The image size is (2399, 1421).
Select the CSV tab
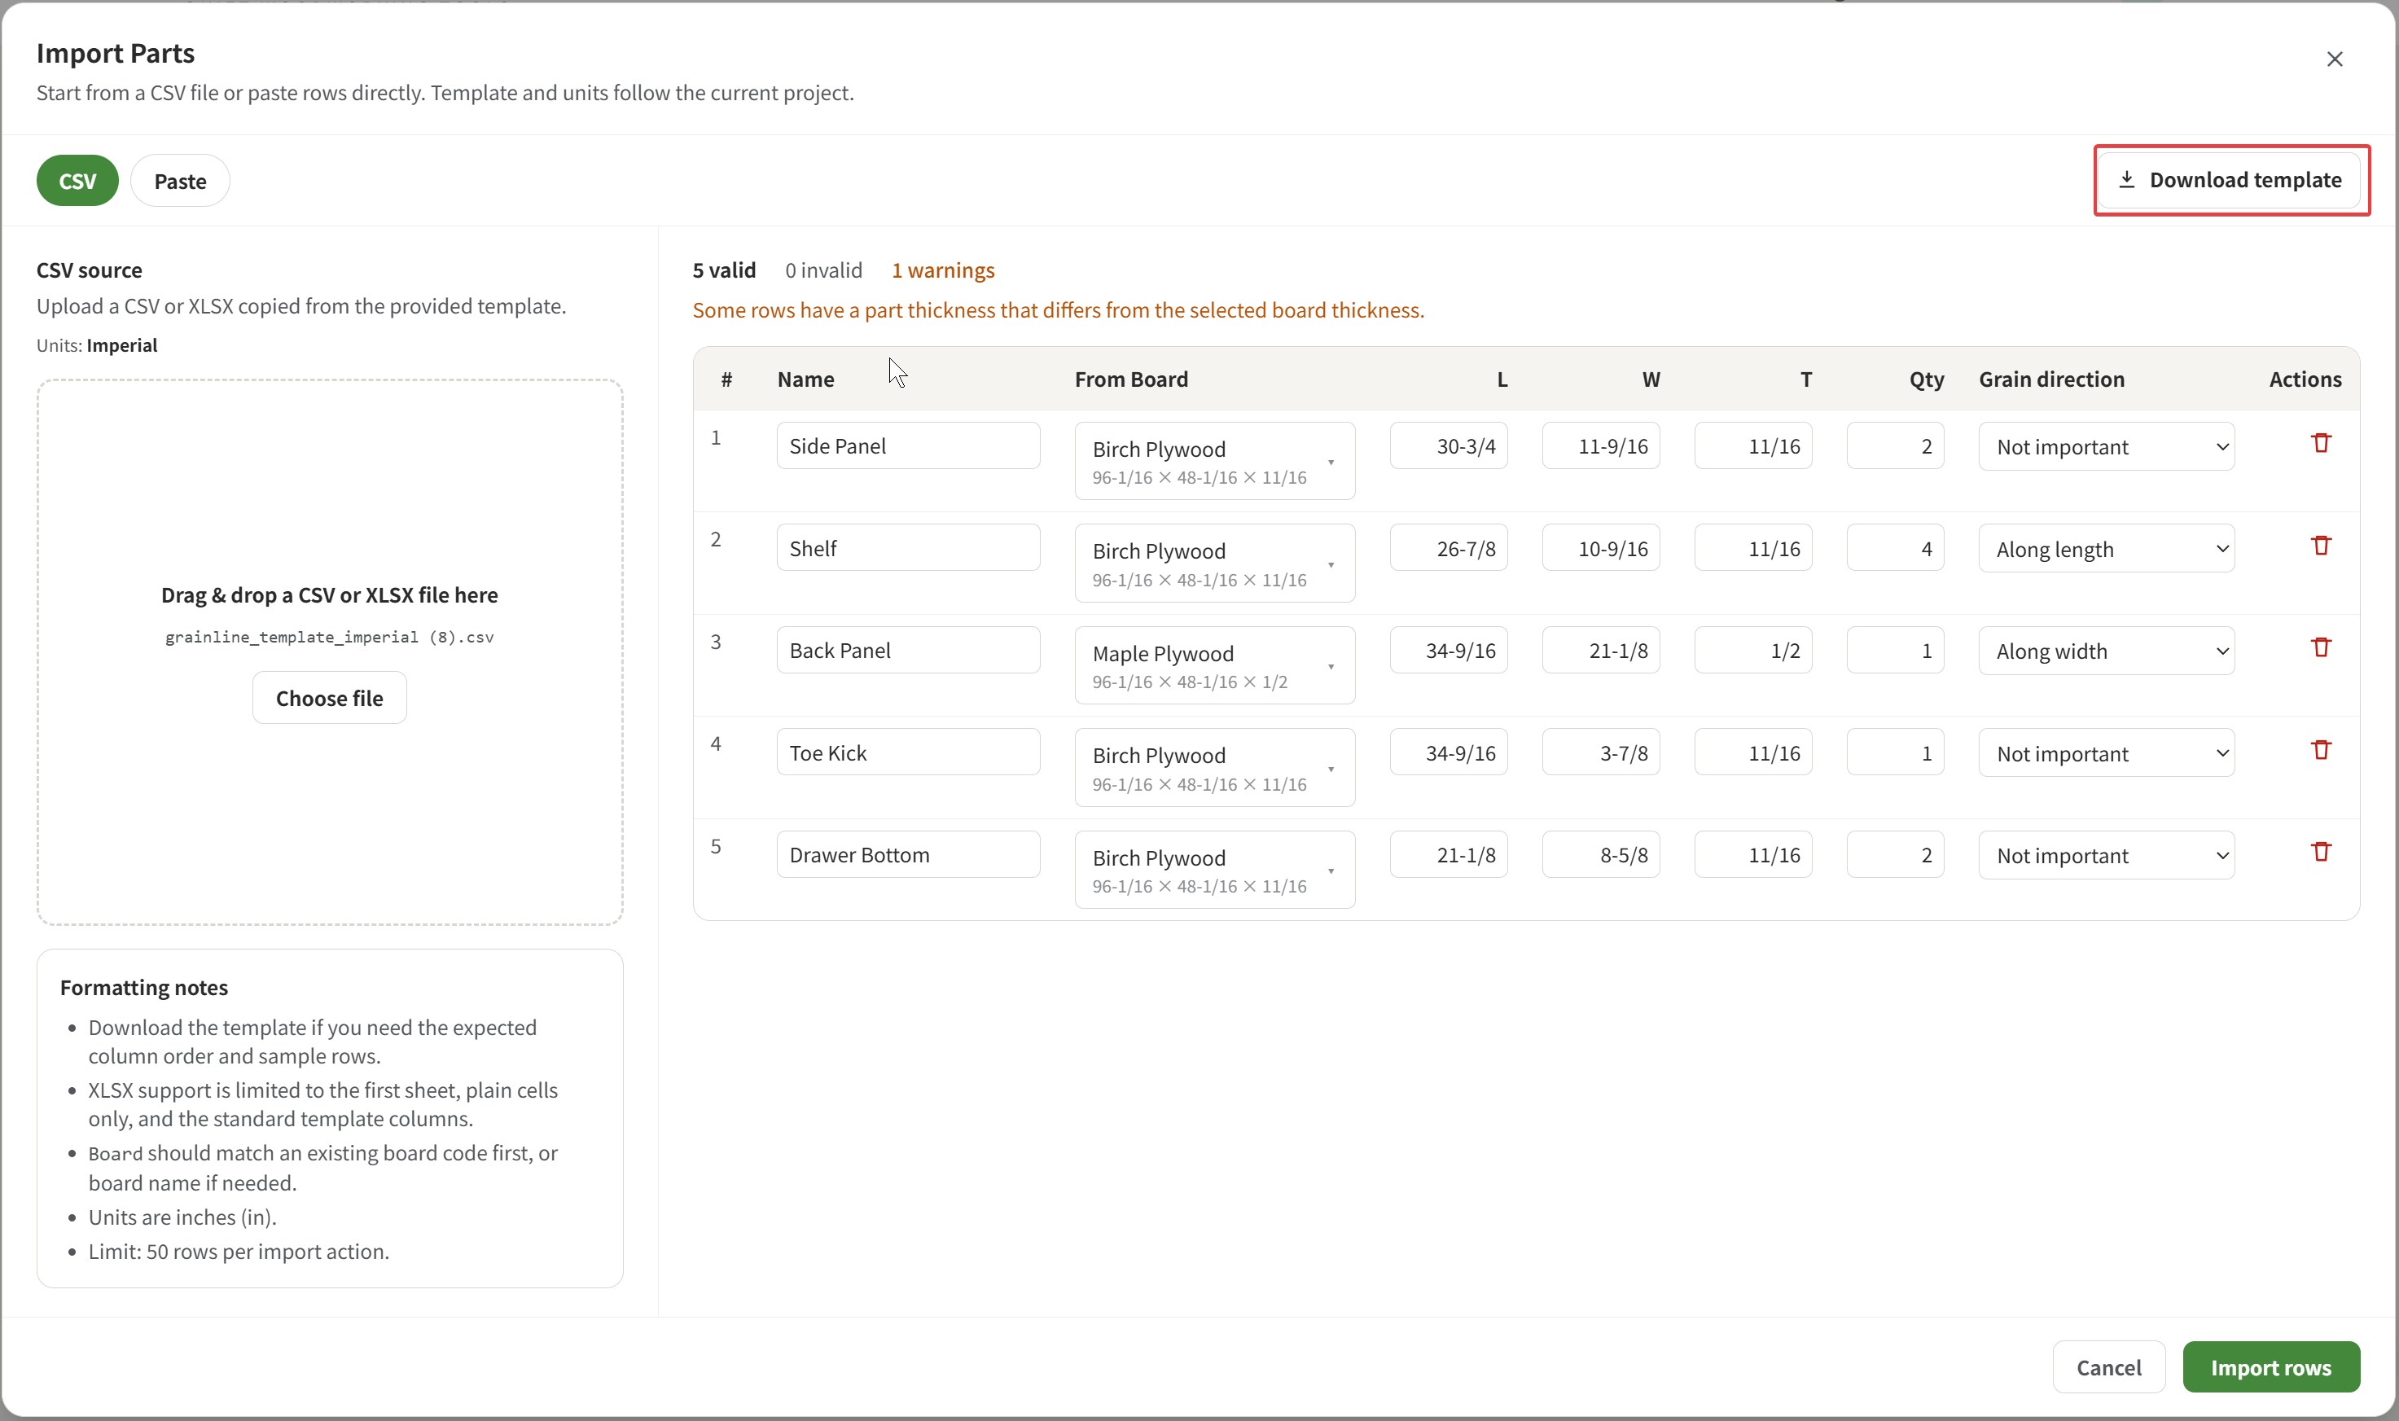(x=77, y=181)
